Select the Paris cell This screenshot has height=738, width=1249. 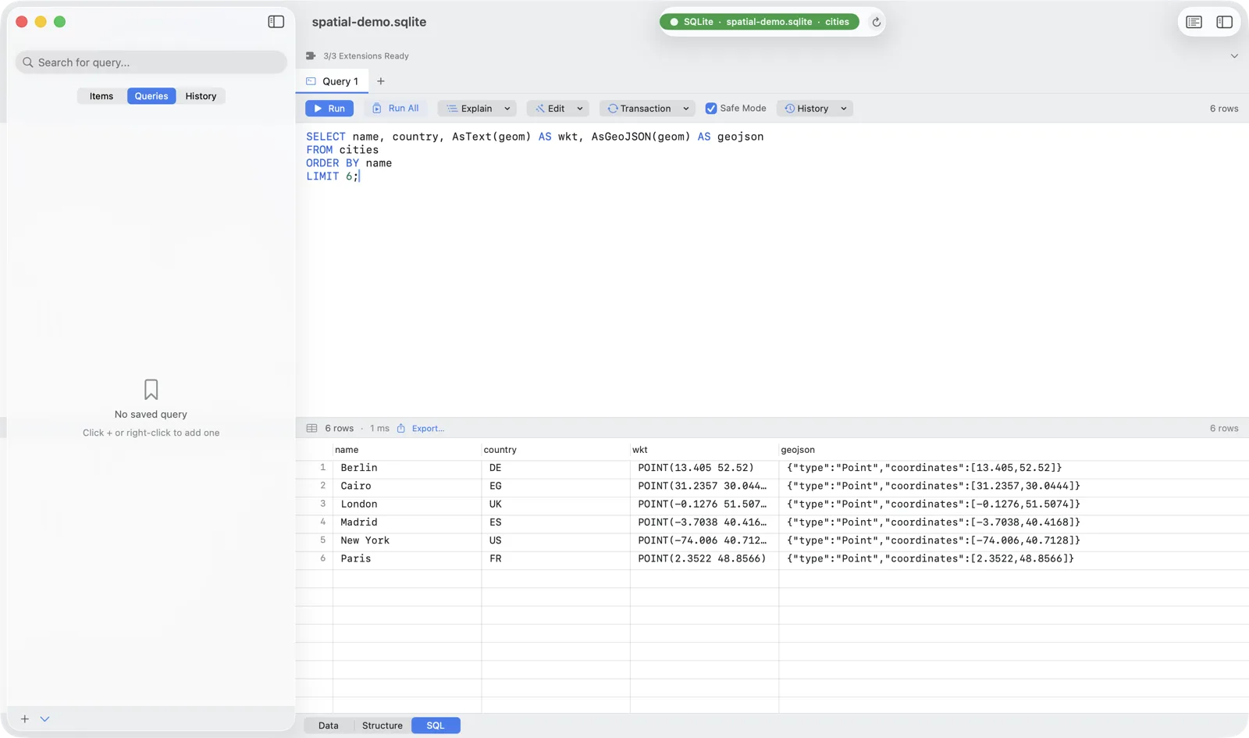tap(407, 558)
